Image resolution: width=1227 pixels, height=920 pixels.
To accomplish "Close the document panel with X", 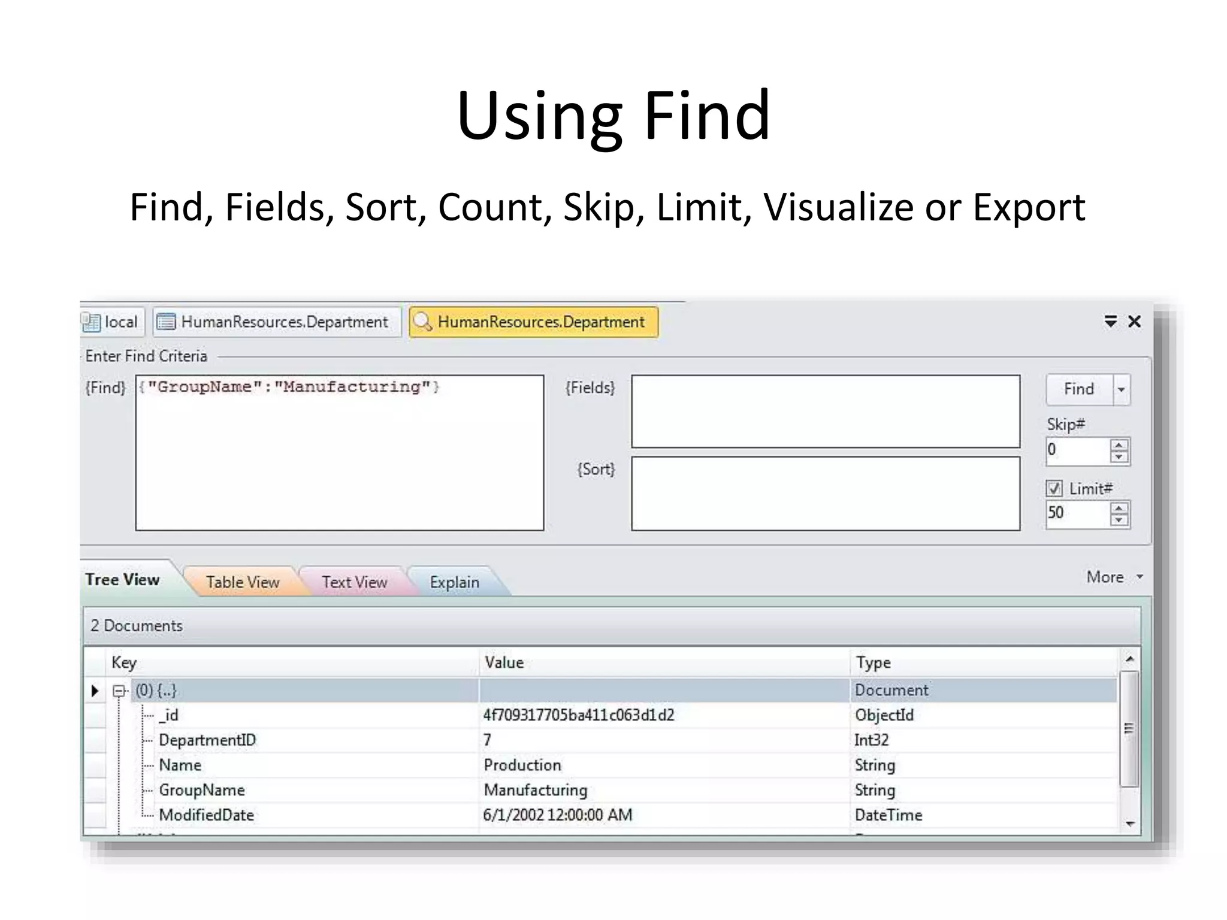I will pyautogui.click(x=1134, y=322).
